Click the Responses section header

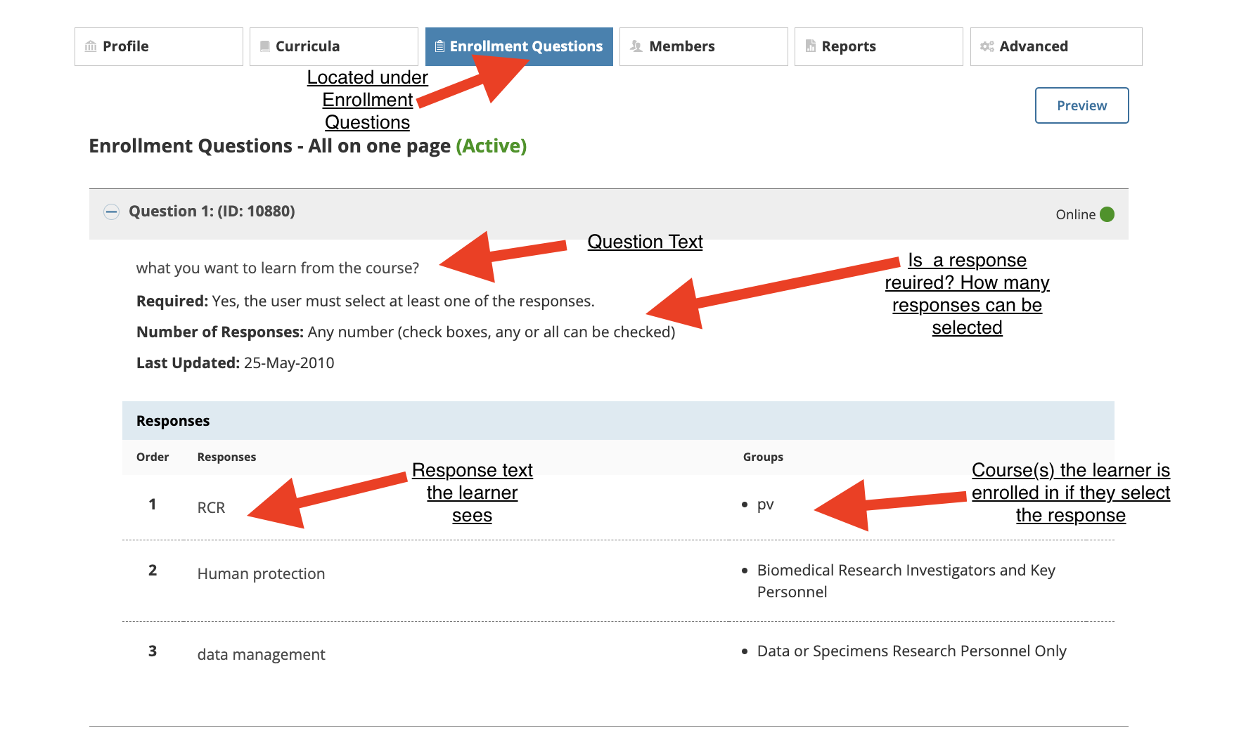618,421
